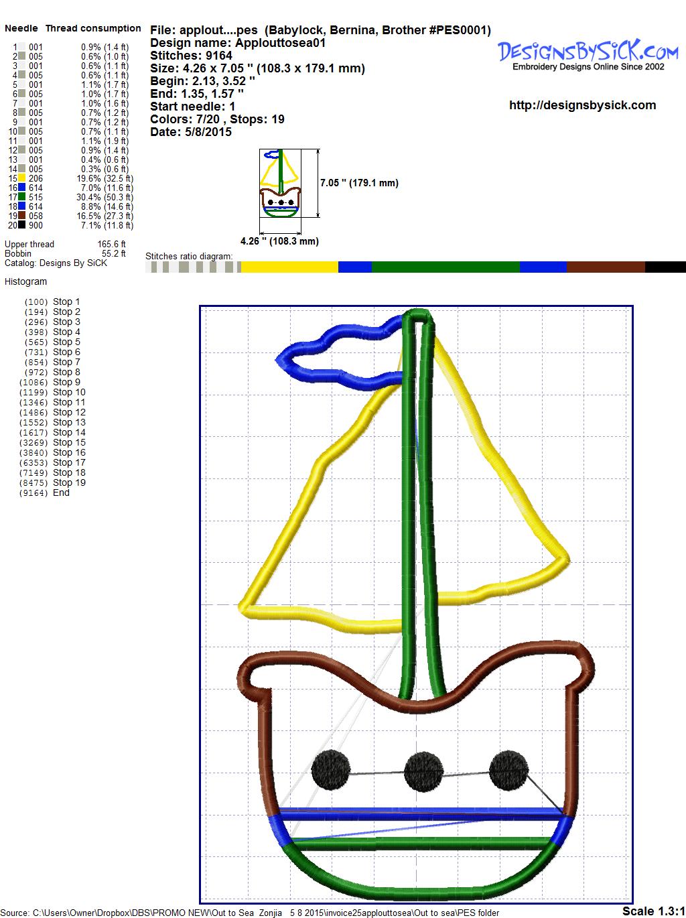Open the http://designsbysick.com link
Image resolution: width=686 pixels, height=918 pixels.
(x=582, y=105)
